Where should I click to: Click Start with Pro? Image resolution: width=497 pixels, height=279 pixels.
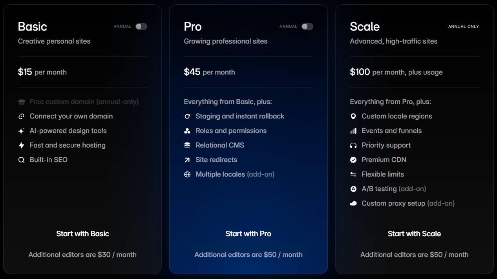(248, 233)
